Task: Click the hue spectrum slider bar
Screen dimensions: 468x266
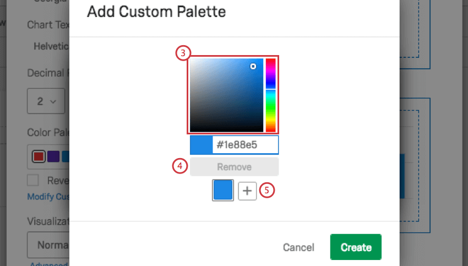Action: (270, 95)
